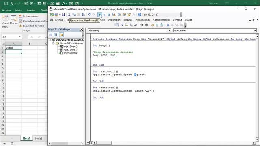Click the Indent icon in the Edit toolbar
This screenshot has width=260, height=146.
tap(142, 25)
